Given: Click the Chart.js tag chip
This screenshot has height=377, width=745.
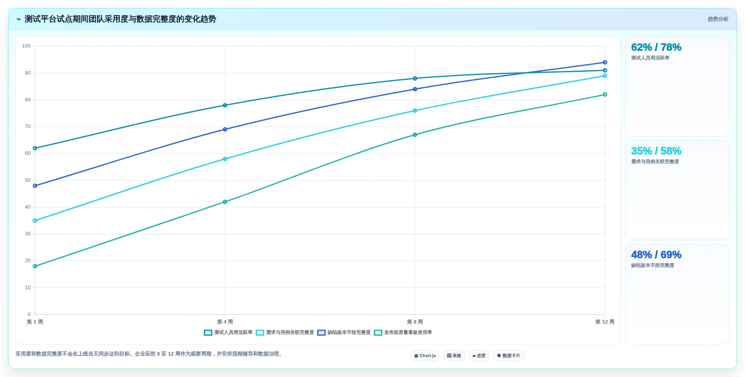Looking at the screenshot, I should (x=425, y=356).
